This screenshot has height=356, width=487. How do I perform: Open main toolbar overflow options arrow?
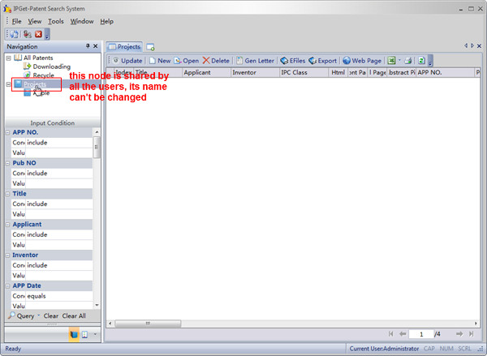[47, 34]
